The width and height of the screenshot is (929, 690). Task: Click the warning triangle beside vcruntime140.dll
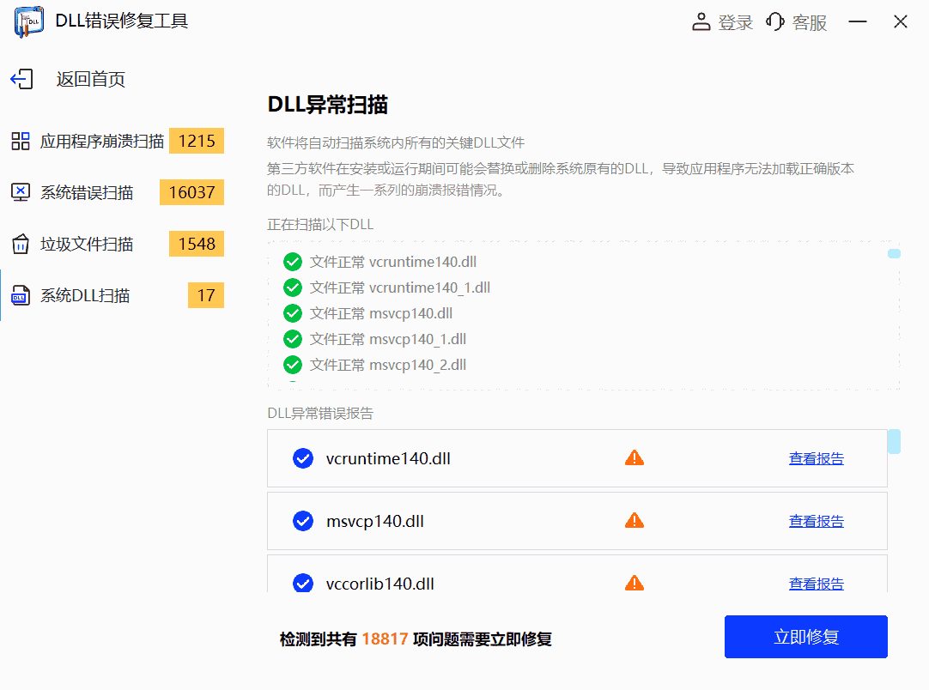click(635, 457)
